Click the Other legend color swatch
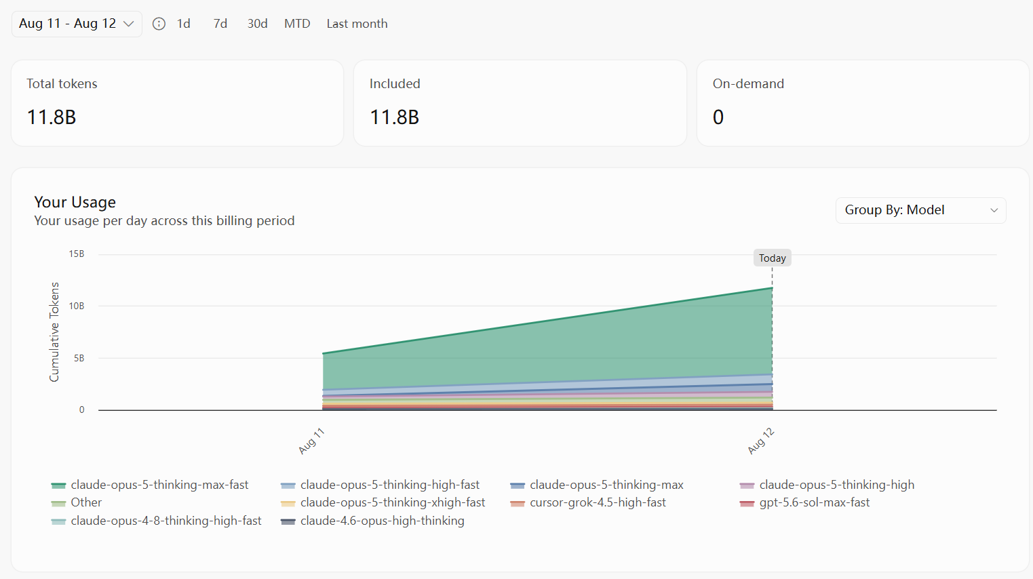The width and height of the screenshot is (1033, 579). (x=58, y=503)
